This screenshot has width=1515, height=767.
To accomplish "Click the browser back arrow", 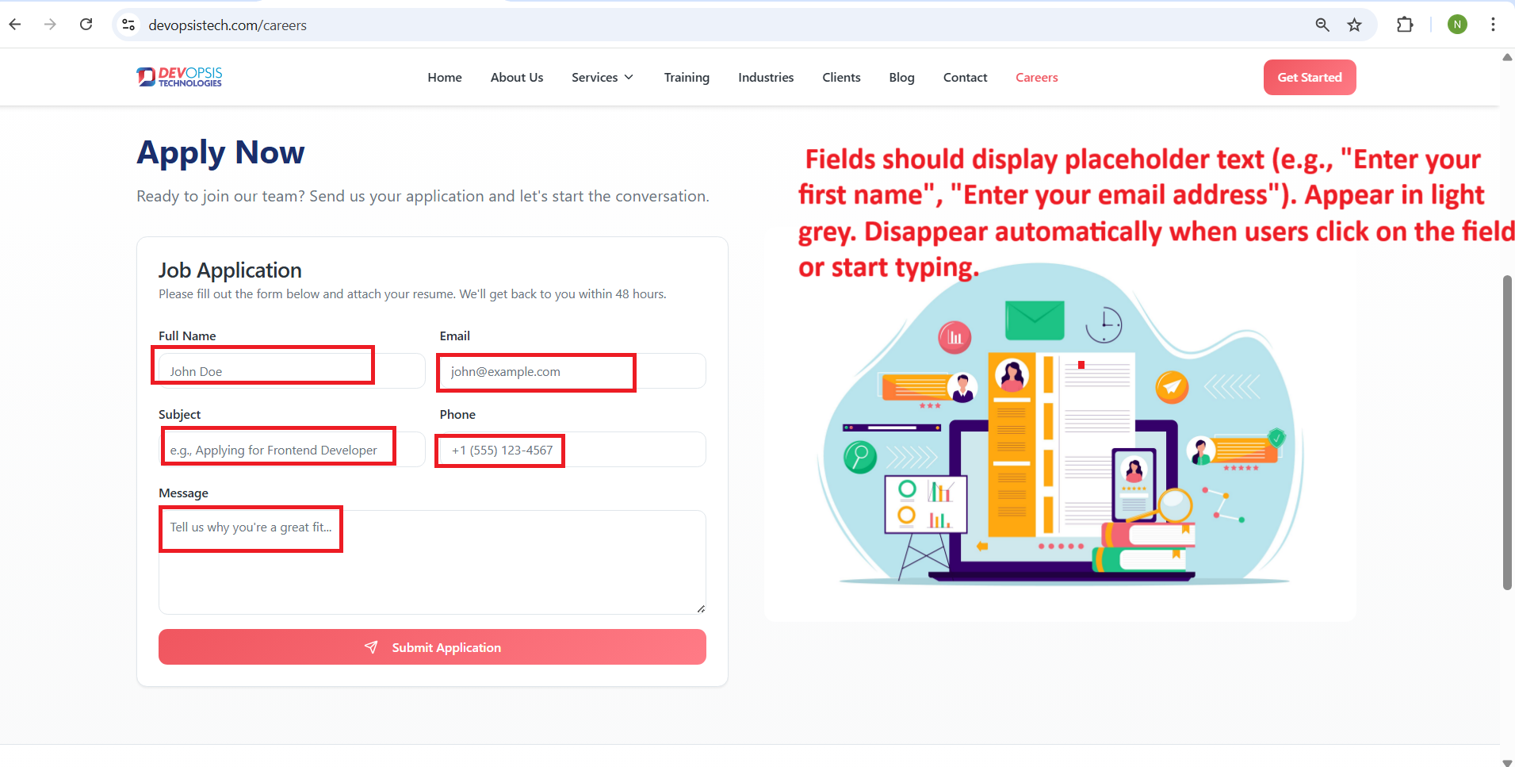I will (x=15, y=25).
